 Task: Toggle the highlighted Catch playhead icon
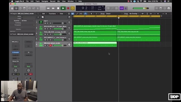[85, 14]
